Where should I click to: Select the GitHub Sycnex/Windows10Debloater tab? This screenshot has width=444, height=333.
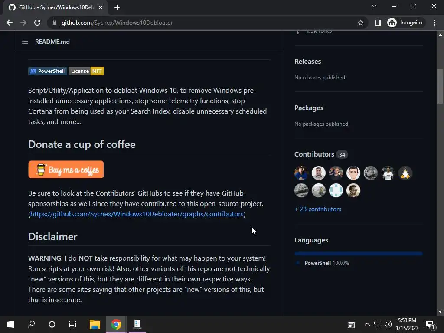[55, 7]
